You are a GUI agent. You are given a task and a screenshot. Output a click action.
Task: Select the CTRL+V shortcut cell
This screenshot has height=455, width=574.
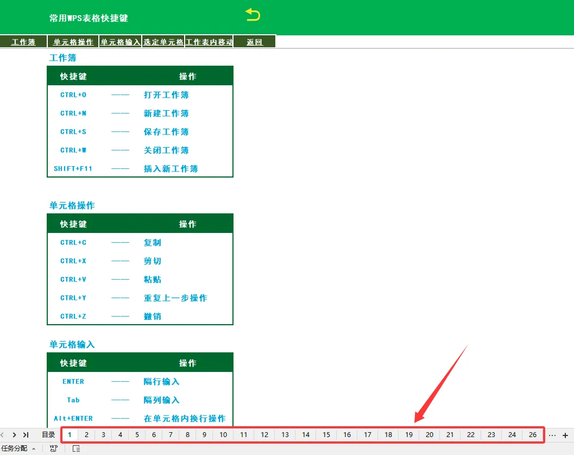pyautogui.click(x=73, y=279)
